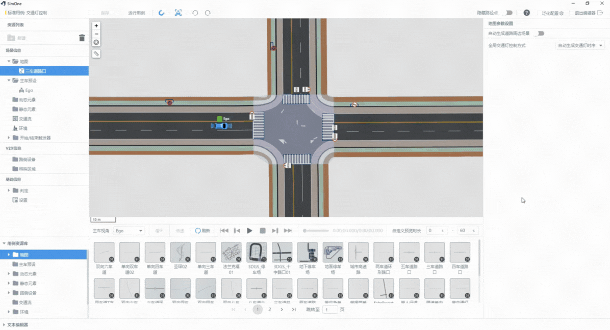Select 路侧设备 under V2X信息
This screenshot has width=610, height=330.
coord(27,159)
